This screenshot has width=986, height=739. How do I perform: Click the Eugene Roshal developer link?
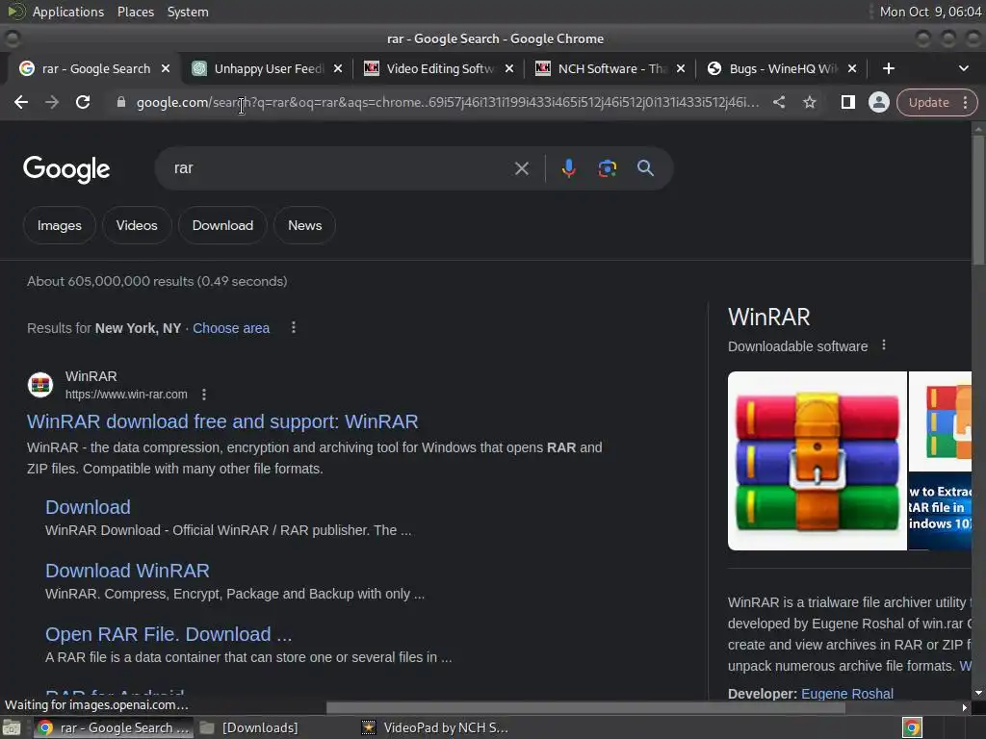coord(847,693)
